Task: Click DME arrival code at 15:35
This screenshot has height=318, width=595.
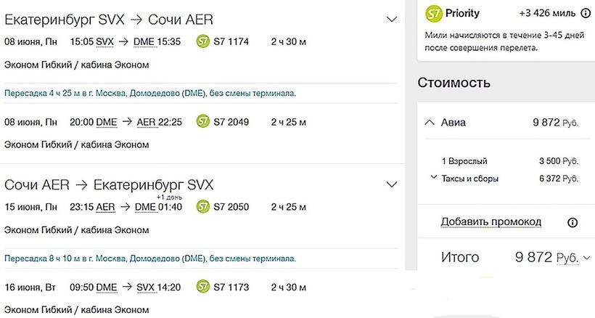Action: 144,42
